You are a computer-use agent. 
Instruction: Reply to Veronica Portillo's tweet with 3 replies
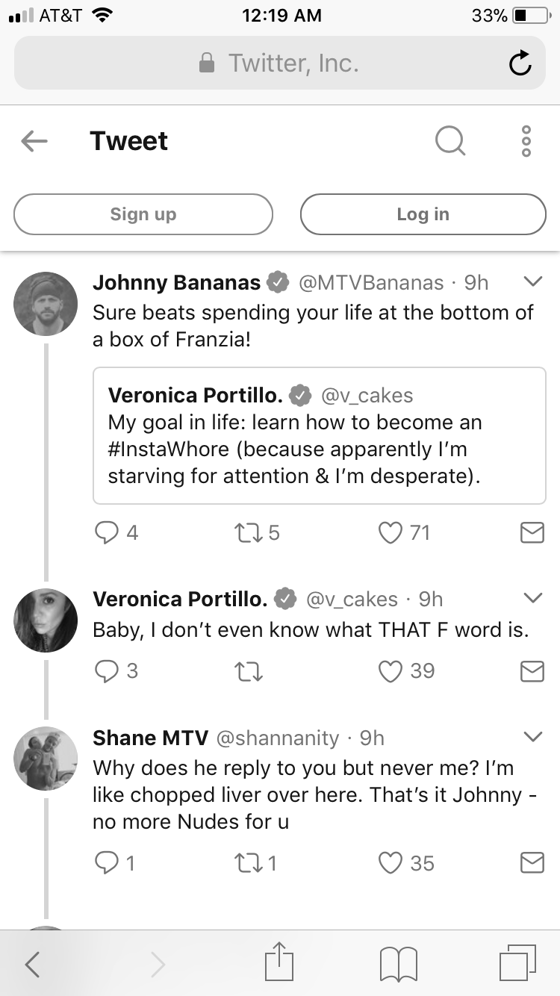pos(107,671)
